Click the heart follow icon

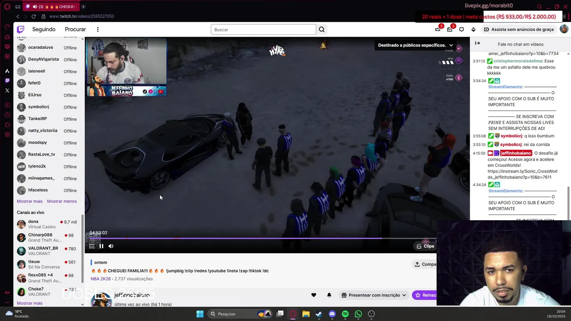314,295
